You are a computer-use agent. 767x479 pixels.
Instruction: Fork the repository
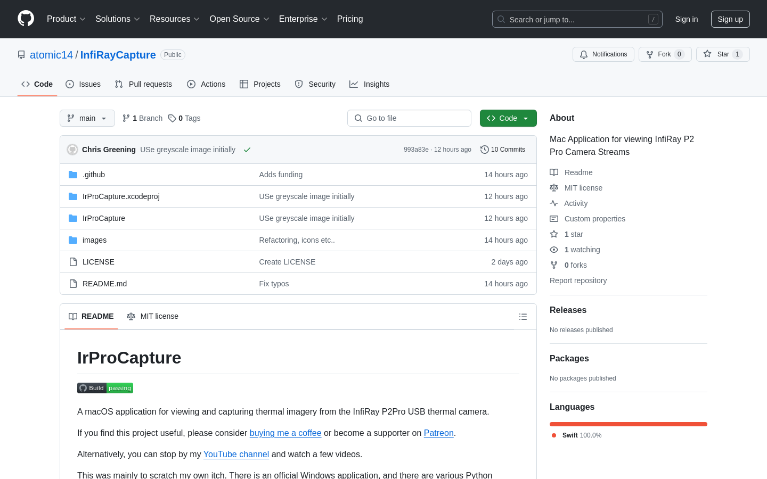[x=665, y=54]
